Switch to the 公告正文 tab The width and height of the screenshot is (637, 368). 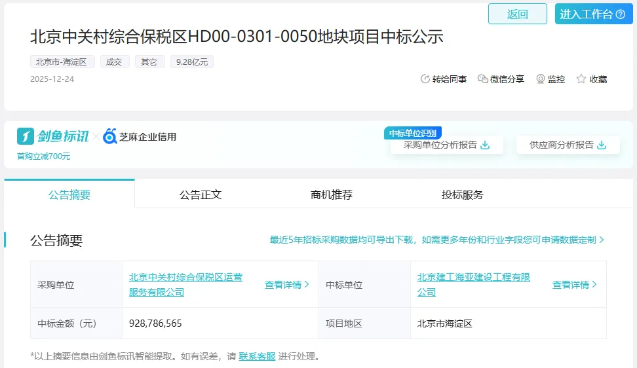pyautogui.click(x=201, y=194)
